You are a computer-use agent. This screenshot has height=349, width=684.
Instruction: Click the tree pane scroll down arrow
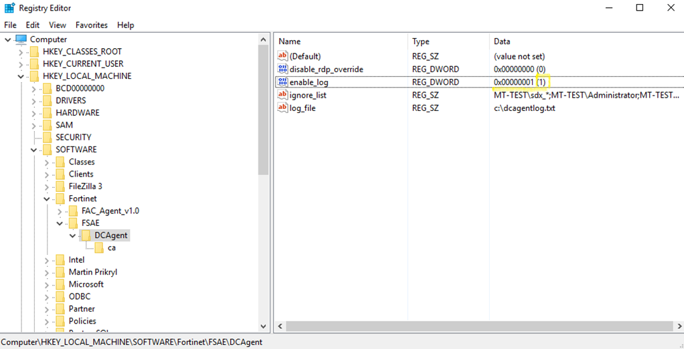point(264,326)
